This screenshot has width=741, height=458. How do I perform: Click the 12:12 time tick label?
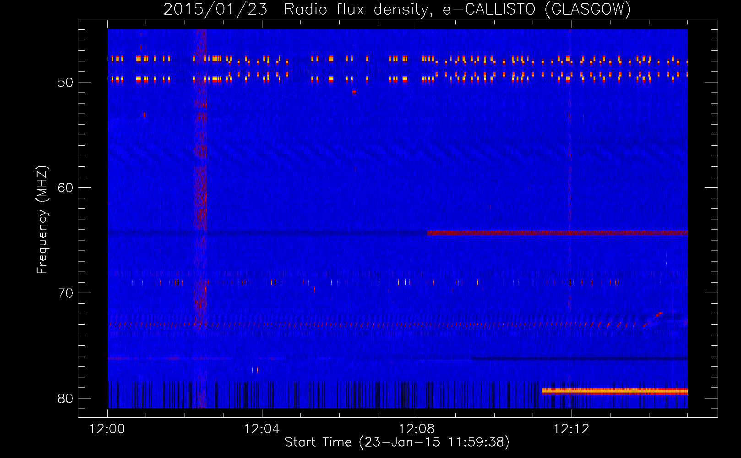571,429
